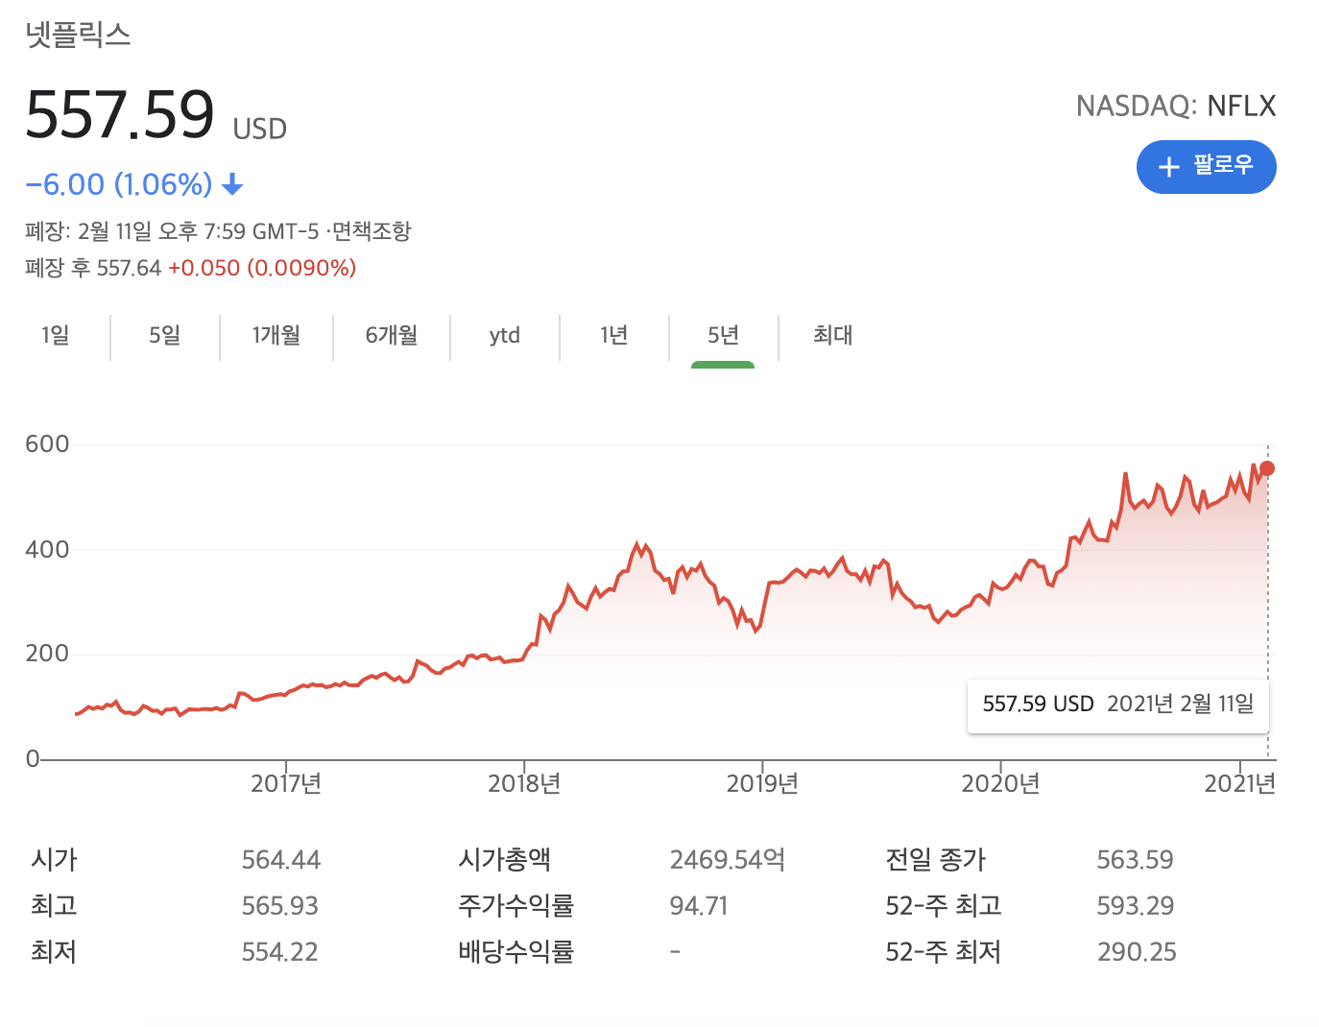
Task: Click the 557.59 USD 2021년 2월 11일 tooltip
Action: 1118,705
